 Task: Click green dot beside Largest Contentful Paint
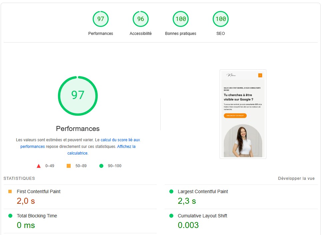pos(171,191)
